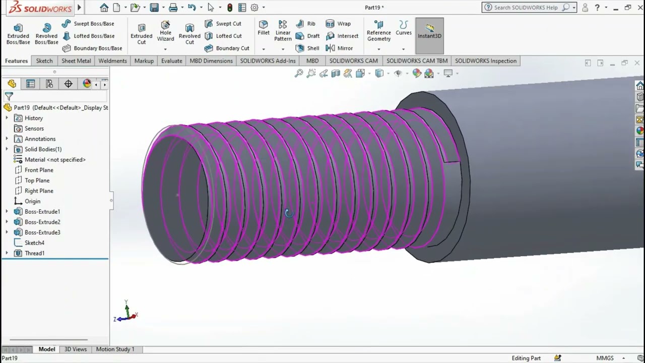Select the Rib feature
Screen dimensions: 645x363
coord(305,24)
